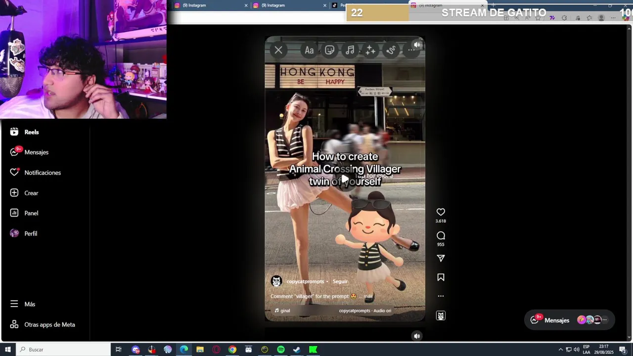Expand caption with the 'más' link
This screenshot has height=356, width=633.
click(x=368, y=296)
